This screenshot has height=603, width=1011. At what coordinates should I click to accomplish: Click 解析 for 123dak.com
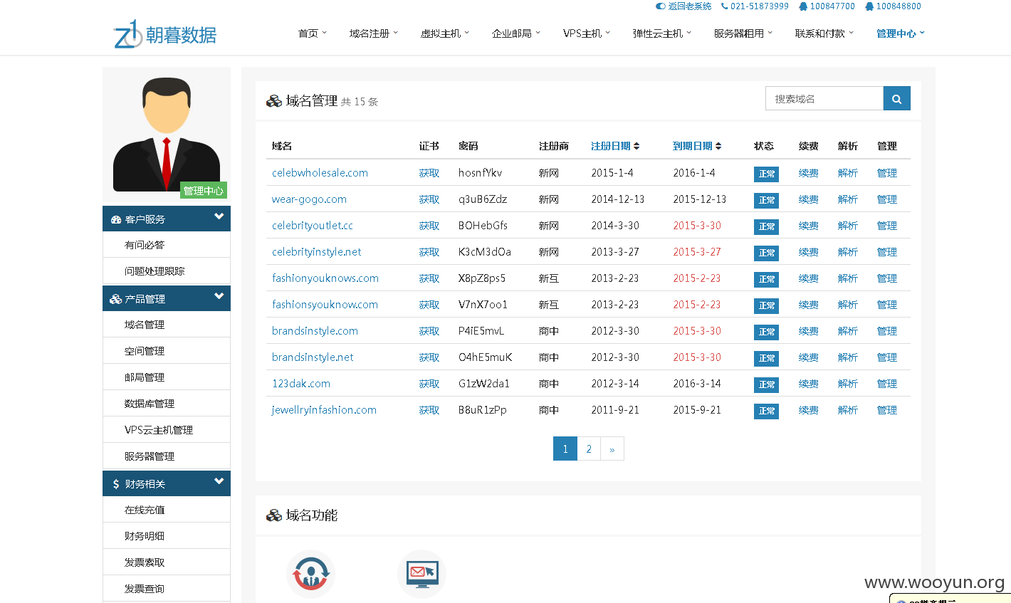[848, 384]
